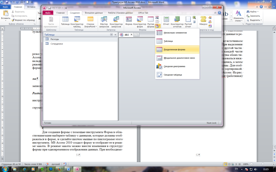Click the new tab button beside db1
276x172 pixels.
tap(136, 35)
